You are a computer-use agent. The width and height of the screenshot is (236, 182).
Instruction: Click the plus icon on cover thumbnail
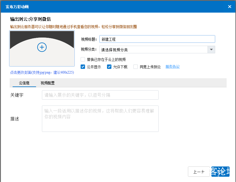point(42,47)
